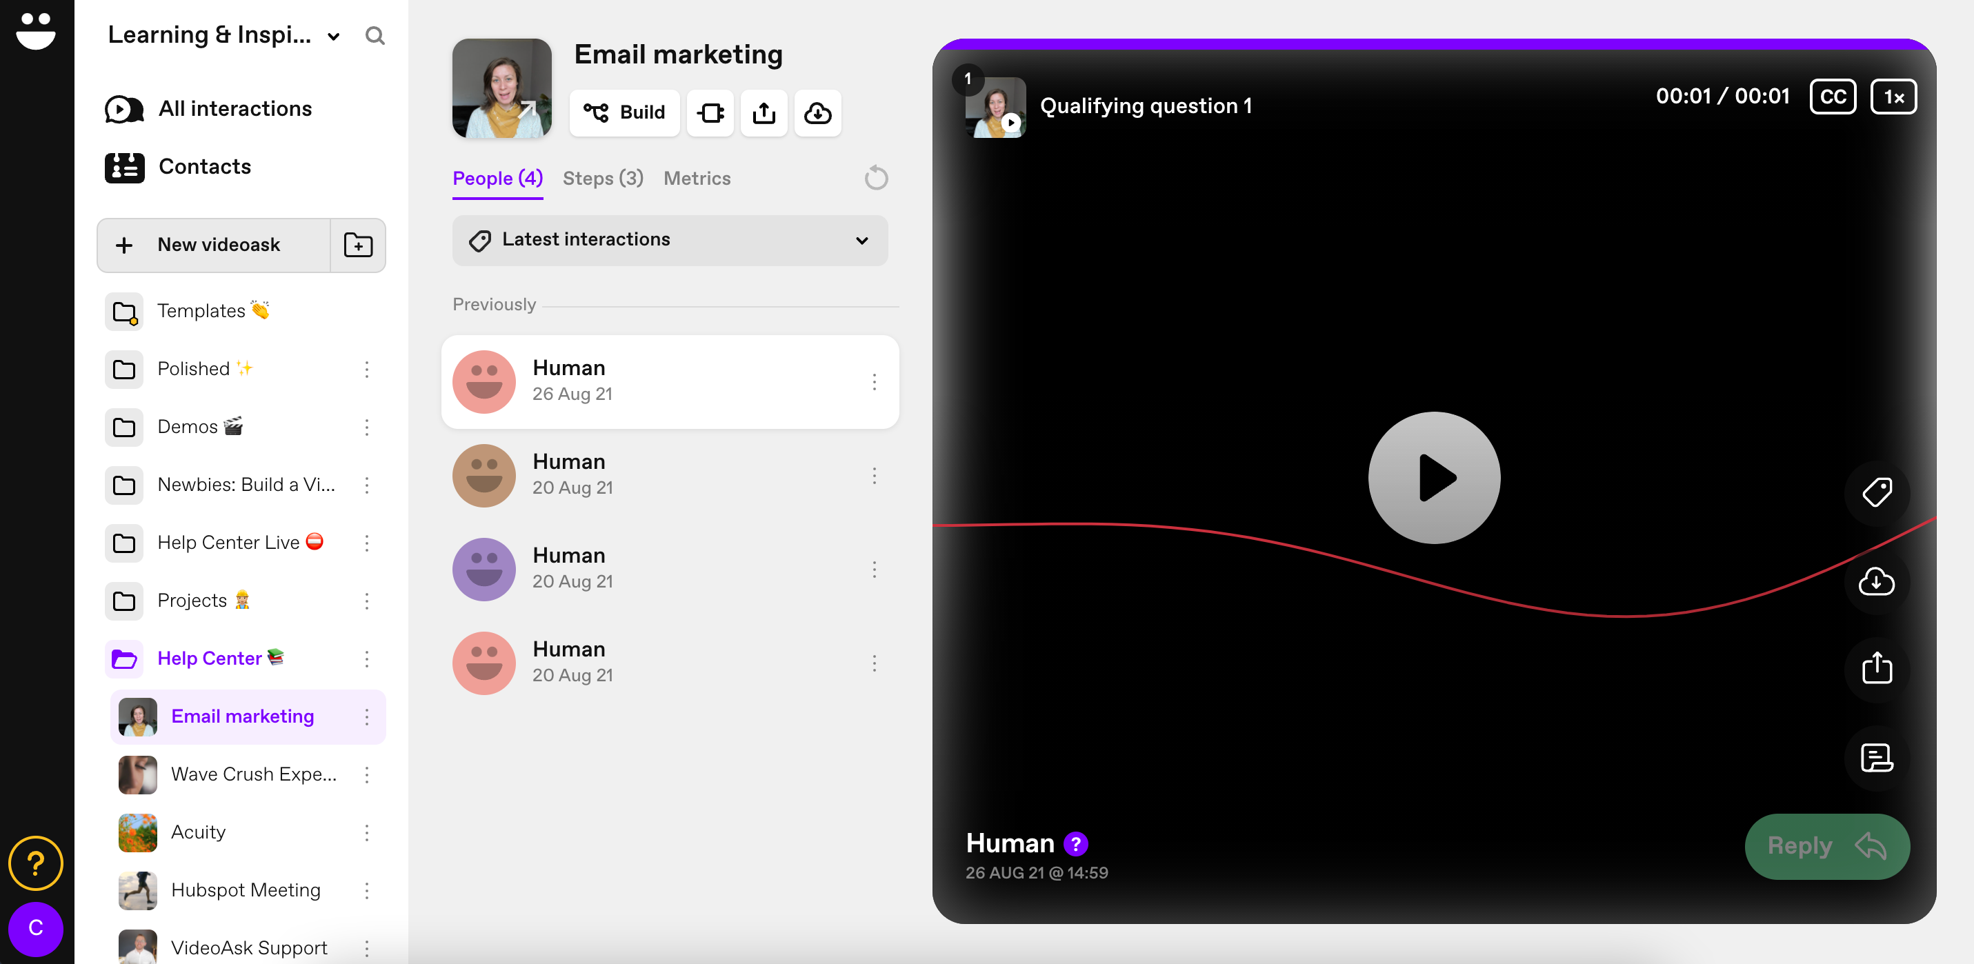Screen dimensions: 1974x964
Task: Play the response video
Action: tap(1433, 478)
